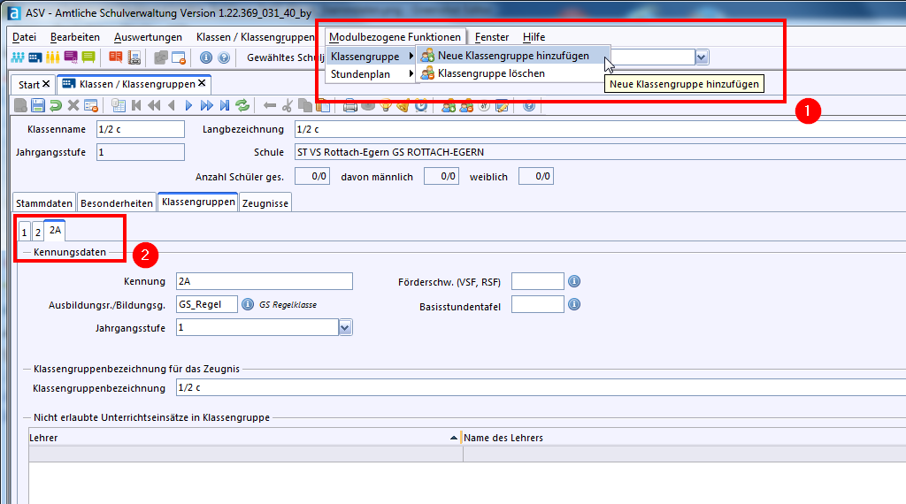Open the Hilfe menu
The height and width of the screenshot is (504, 906).
point(534,37)
